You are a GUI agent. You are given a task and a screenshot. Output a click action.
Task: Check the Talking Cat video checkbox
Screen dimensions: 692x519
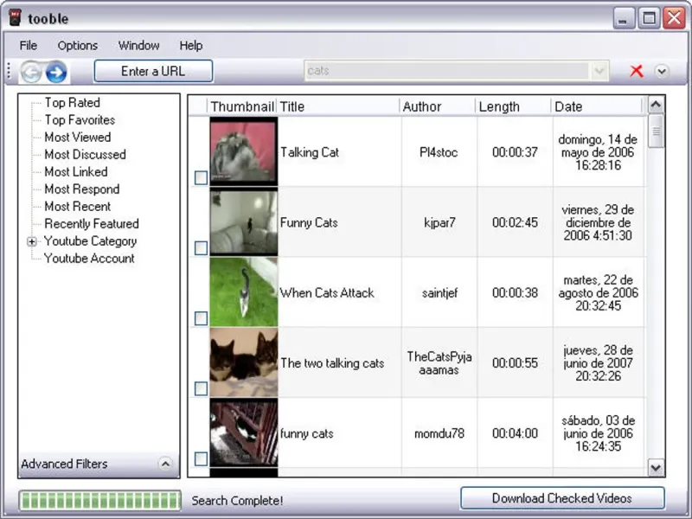(x=201, y=178)
